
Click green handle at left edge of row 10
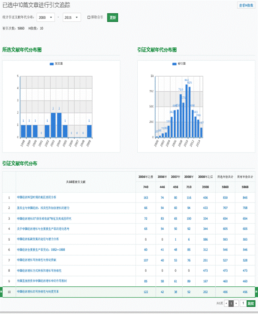click(x=1, y=291)
